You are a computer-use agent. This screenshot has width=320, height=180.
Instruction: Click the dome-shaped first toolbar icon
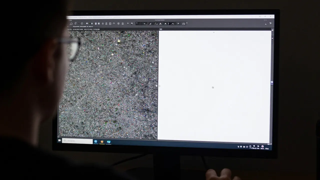(71, 24)
